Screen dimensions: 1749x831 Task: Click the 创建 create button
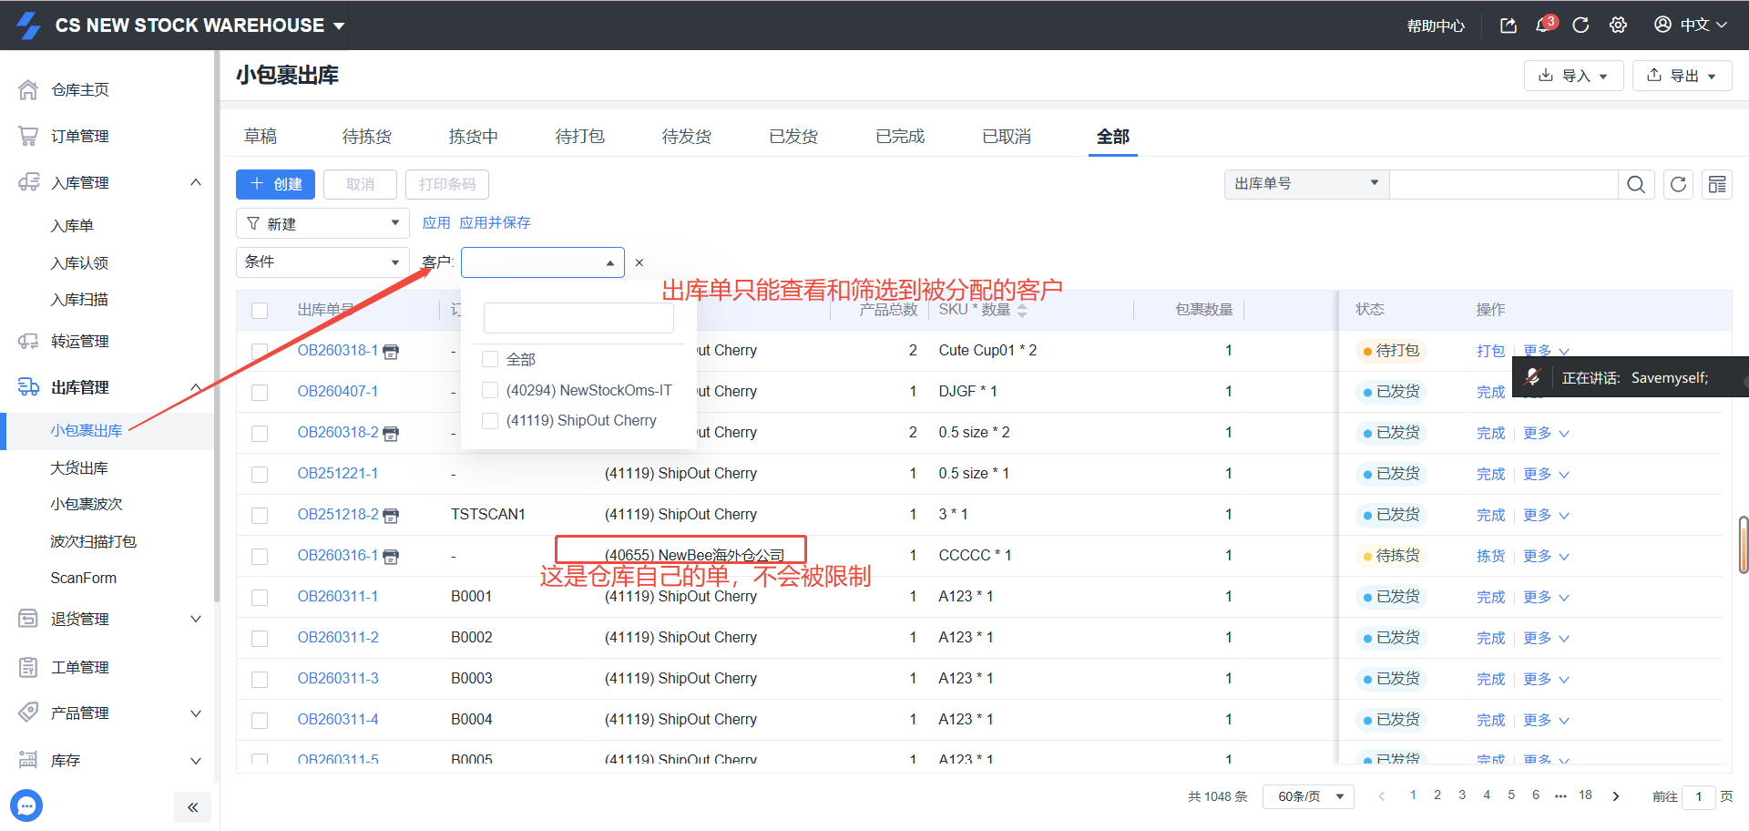275,184
